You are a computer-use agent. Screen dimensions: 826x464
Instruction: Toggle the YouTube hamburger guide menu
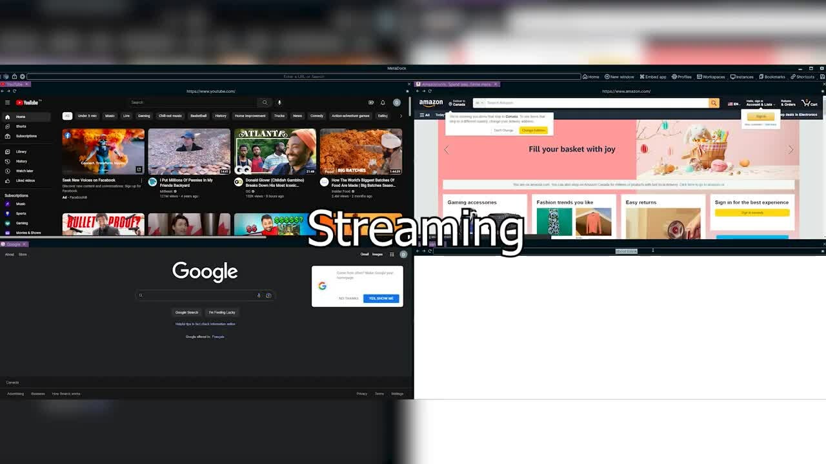coord(8,102)
